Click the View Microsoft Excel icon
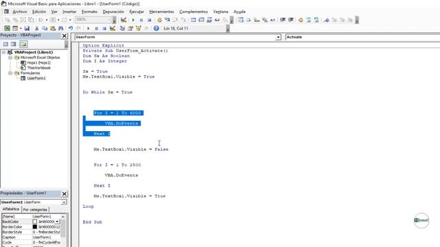Image resolution: width=440 pixels, height=247 pixels. (7, 28)
